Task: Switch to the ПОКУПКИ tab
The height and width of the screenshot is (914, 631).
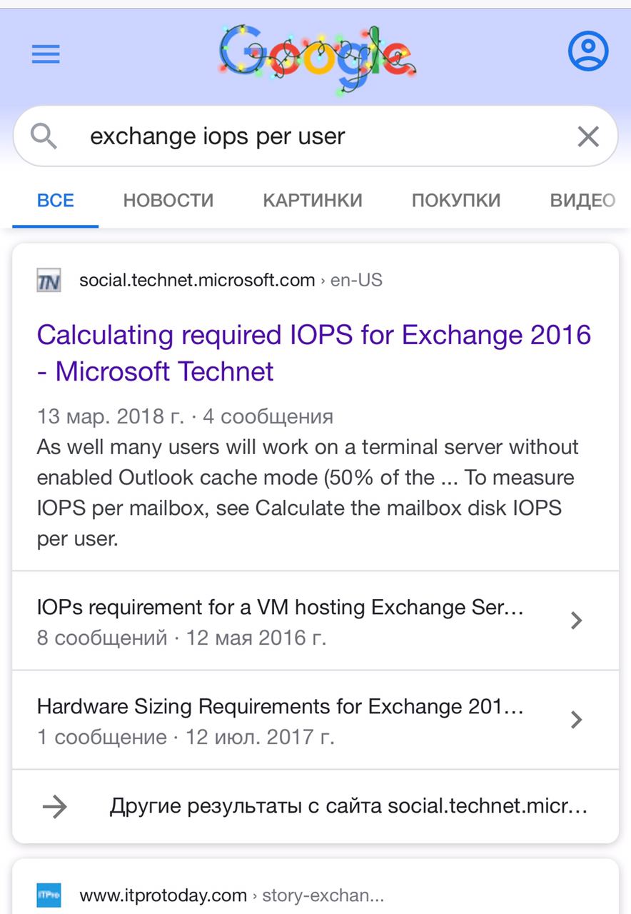Action: pos(456,201)
